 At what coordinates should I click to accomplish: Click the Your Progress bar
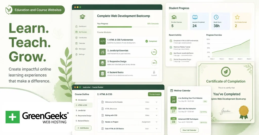pyautogui.click(x=128, y=27)
